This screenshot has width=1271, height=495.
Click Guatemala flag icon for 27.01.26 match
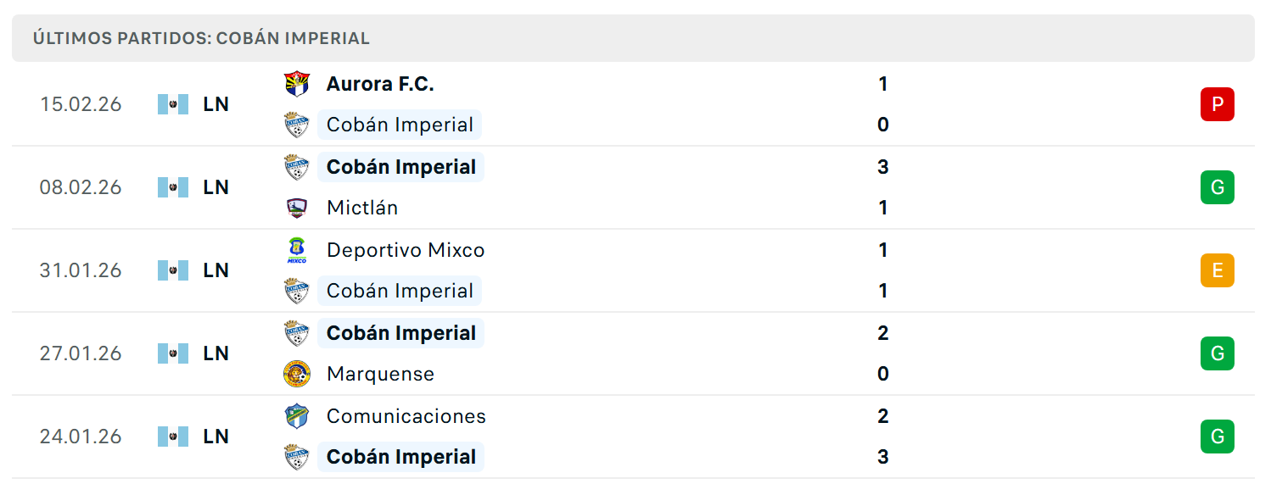tap(173, 353)
